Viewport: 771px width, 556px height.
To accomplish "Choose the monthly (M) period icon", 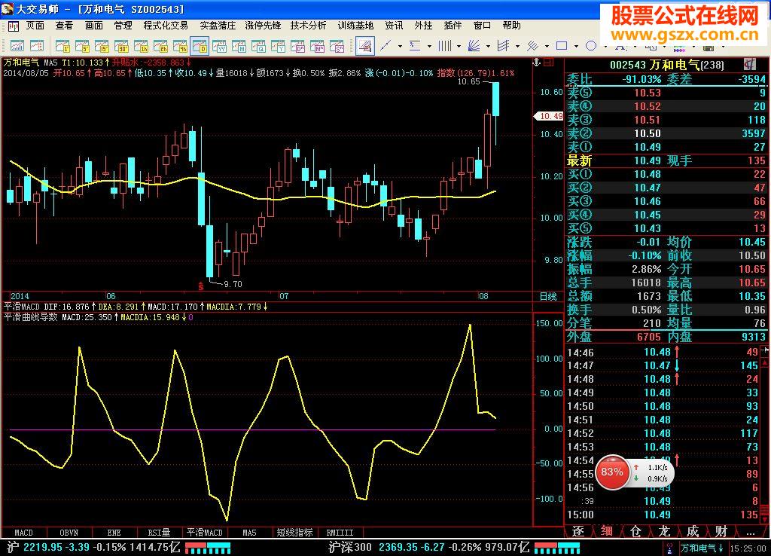I will [239, 46].
